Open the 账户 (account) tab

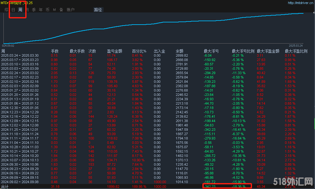(x=70, y=10)
